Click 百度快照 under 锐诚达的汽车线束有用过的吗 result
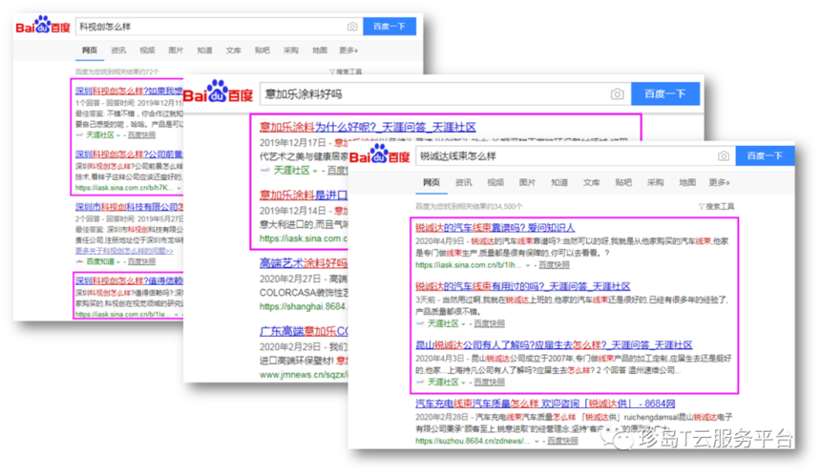The width and height of the screenshot is (821, 475). coord(489,323)
